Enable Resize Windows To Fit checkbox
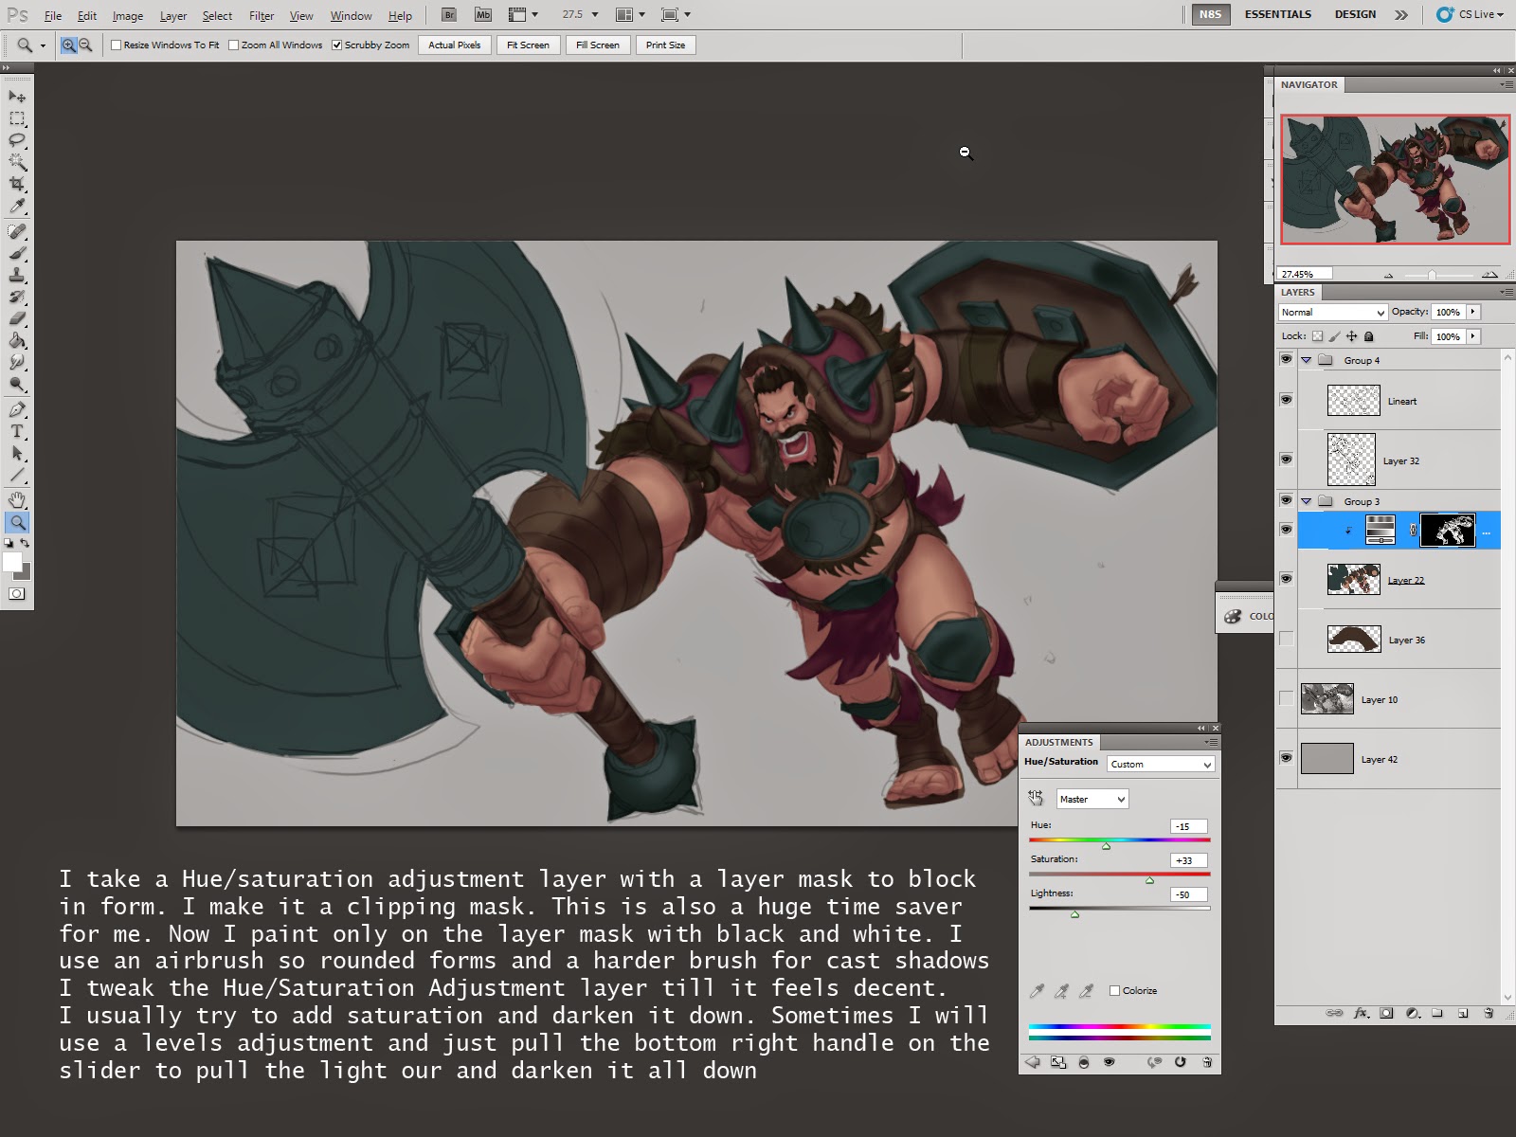 point(117,45)
